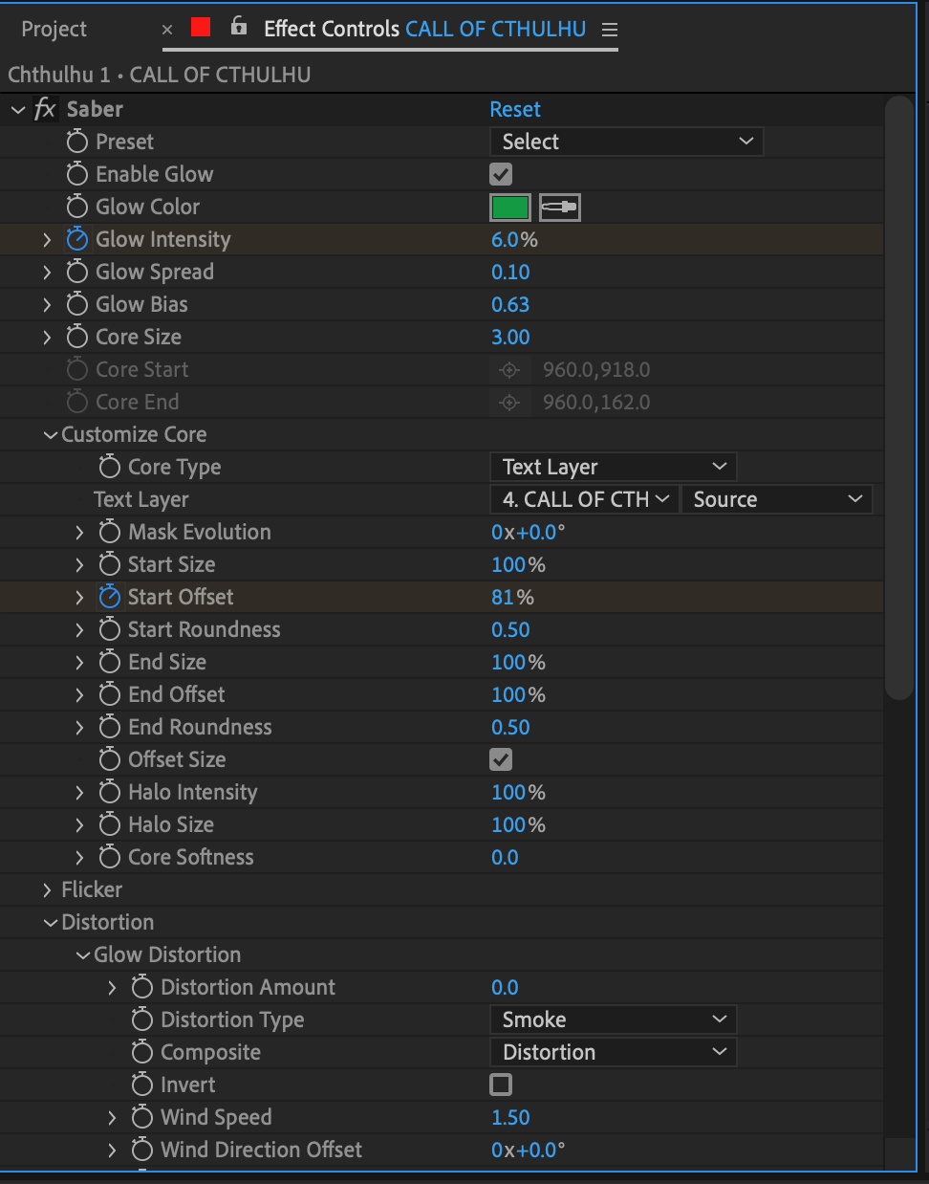Toggle stopwatch for Mask Evolution
Image resolution: width=929 pixels, height=1184 pixels.
coord(110,532)
